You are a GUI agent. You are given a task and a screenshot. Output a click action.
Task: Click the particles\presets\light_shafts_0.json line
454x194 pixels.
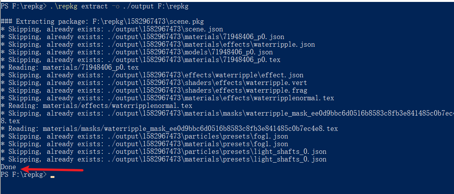[163, 152]
